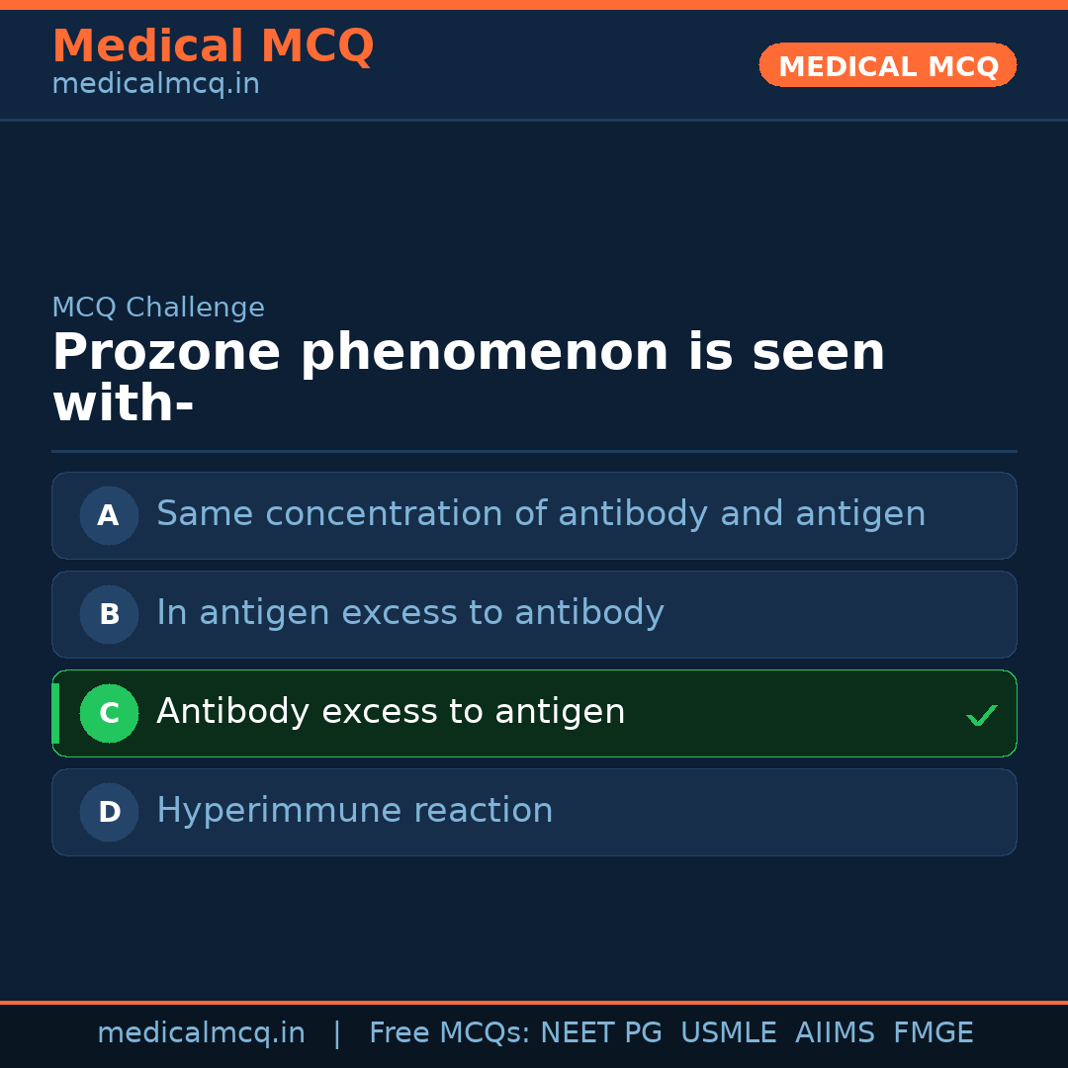Click the 'MCQ Challenge' label

(x=158, y=308)
